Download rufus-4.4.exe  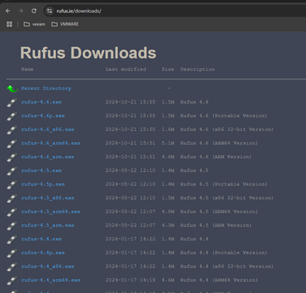click(x=42, y=239)
